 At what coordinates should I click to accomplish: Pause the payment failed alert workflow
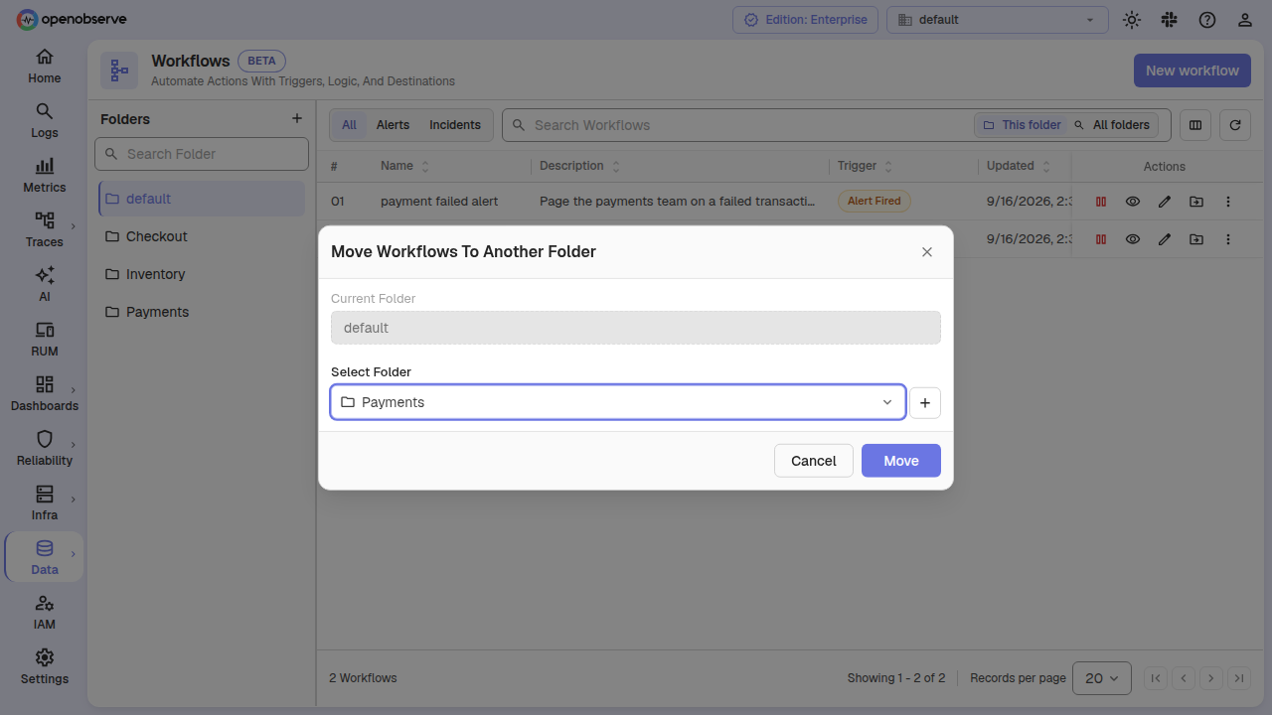pyautogui.click(x=1101, y=202)
